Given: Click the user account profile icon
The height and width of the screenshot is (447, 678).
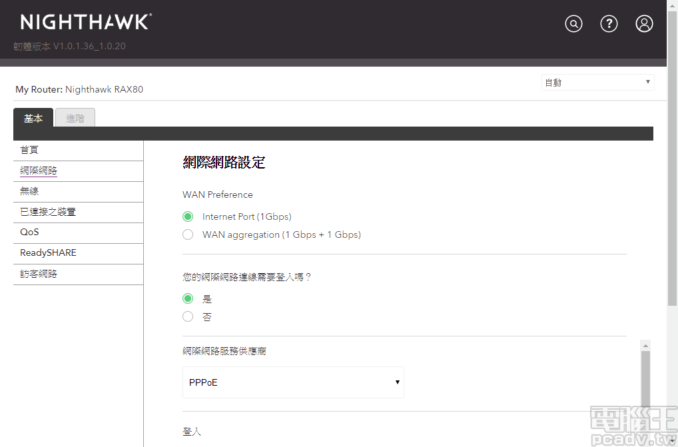Looking at the screenshot, I should tap(644, 24).
